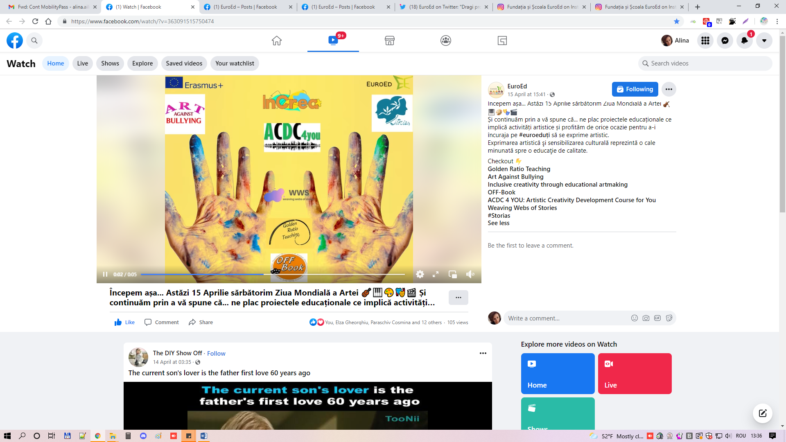Switch to EuroEd on Twitter tab
The height and width of the screenshot is (442, 786).
click(x=443, y=7)
